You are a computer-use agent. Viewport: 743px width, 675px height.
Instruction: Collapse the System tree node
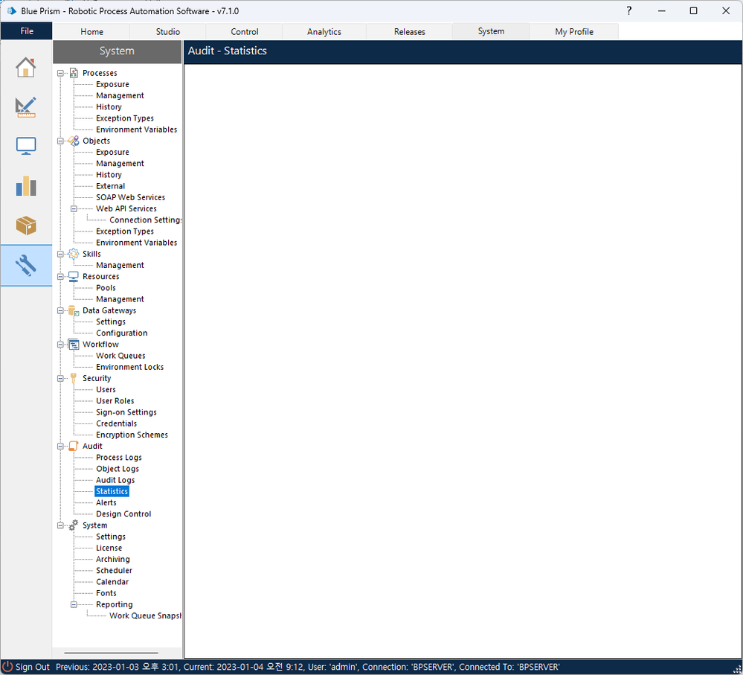click(x=60, y=525)
